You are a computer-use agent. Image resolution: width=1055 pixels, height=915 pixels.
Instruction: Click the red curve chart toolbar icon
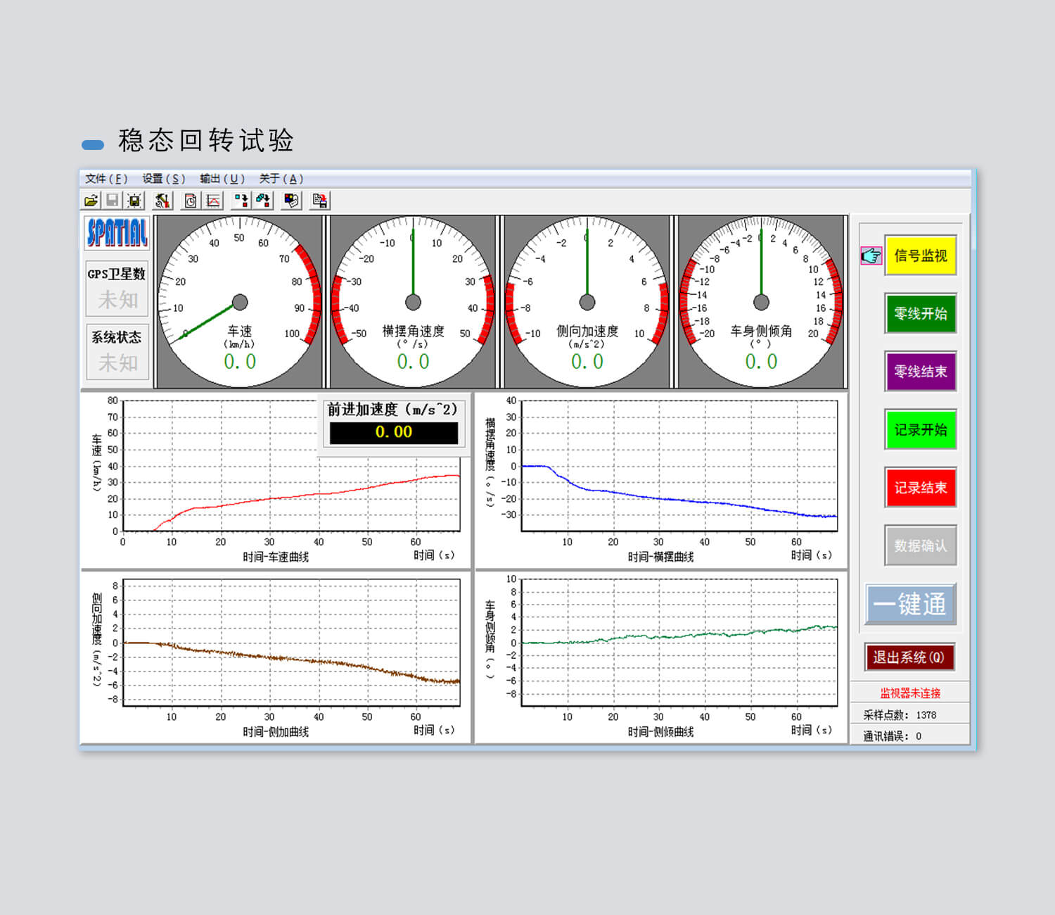click(213, 201)
